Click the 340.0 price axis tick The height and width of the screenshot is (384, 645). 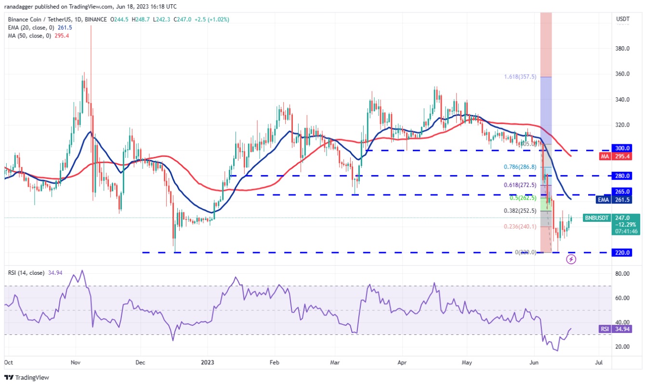click(623, 100)
